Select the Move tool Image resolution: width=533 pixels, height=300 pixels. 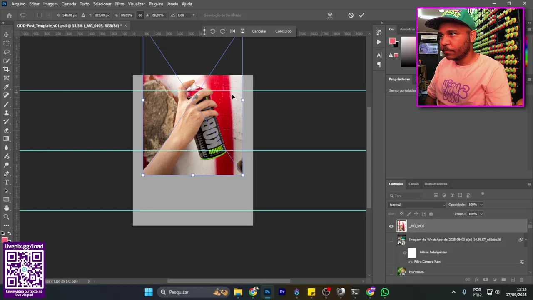point(6,35)
